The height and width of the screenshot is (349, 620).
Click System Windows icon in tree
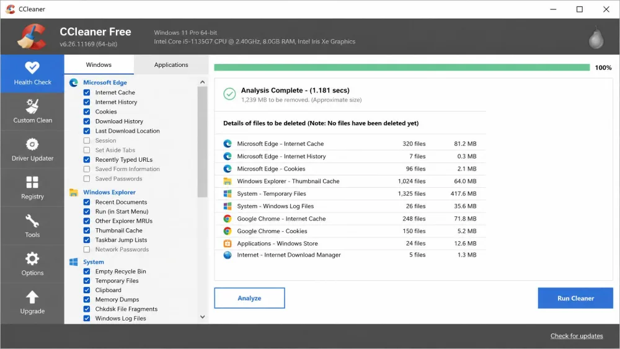[x=74, y=262]
